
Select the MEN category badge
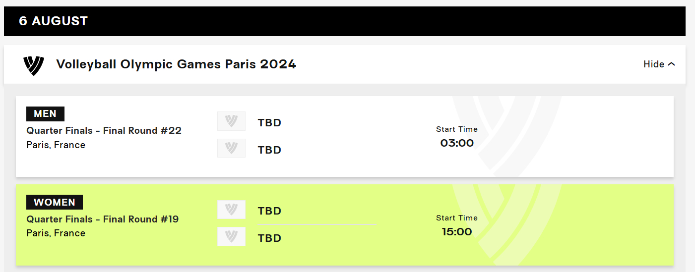point(45,114)
